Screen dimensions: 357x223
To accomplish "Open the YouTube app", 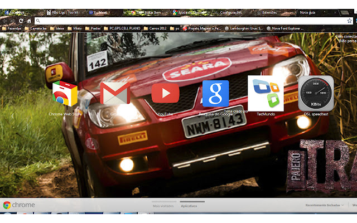I will click(x=165, y=93).
